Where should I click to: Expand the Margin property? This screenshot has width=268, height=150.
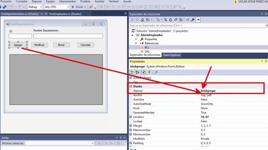click(x=131, y=126)
